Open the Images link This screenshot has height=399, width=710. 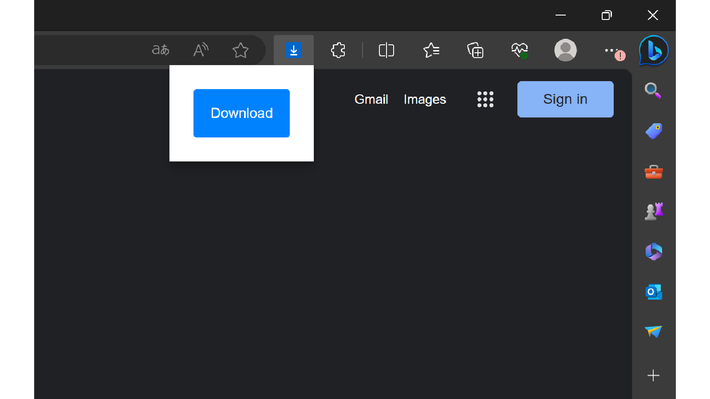point(425,99)
